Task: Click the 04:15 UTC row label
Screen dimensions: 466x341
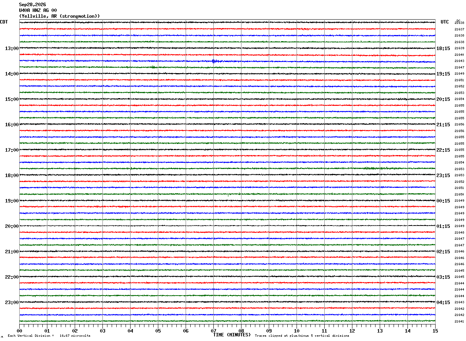Action: click(x=443, y=303)
